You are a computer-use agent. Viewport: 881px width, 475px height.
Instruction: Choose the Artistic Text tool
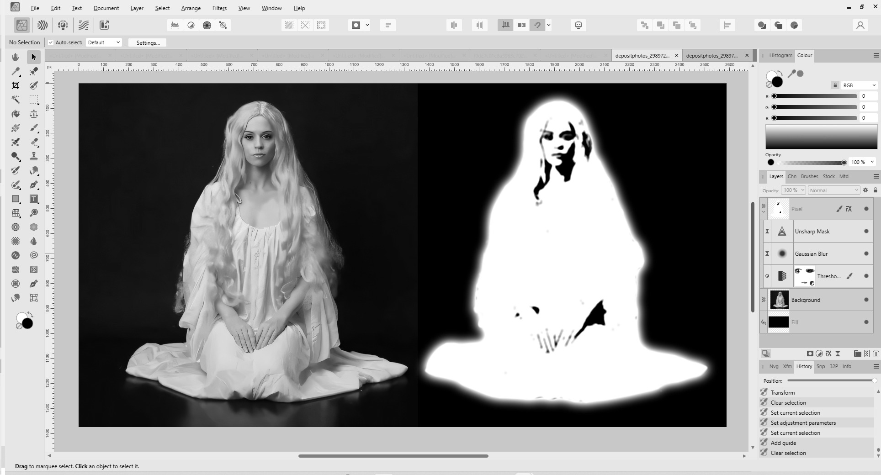[34, 199]
